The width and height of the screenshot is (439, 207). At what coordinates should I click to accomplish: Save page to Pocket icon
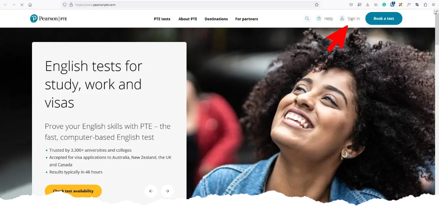coord(351,5)
